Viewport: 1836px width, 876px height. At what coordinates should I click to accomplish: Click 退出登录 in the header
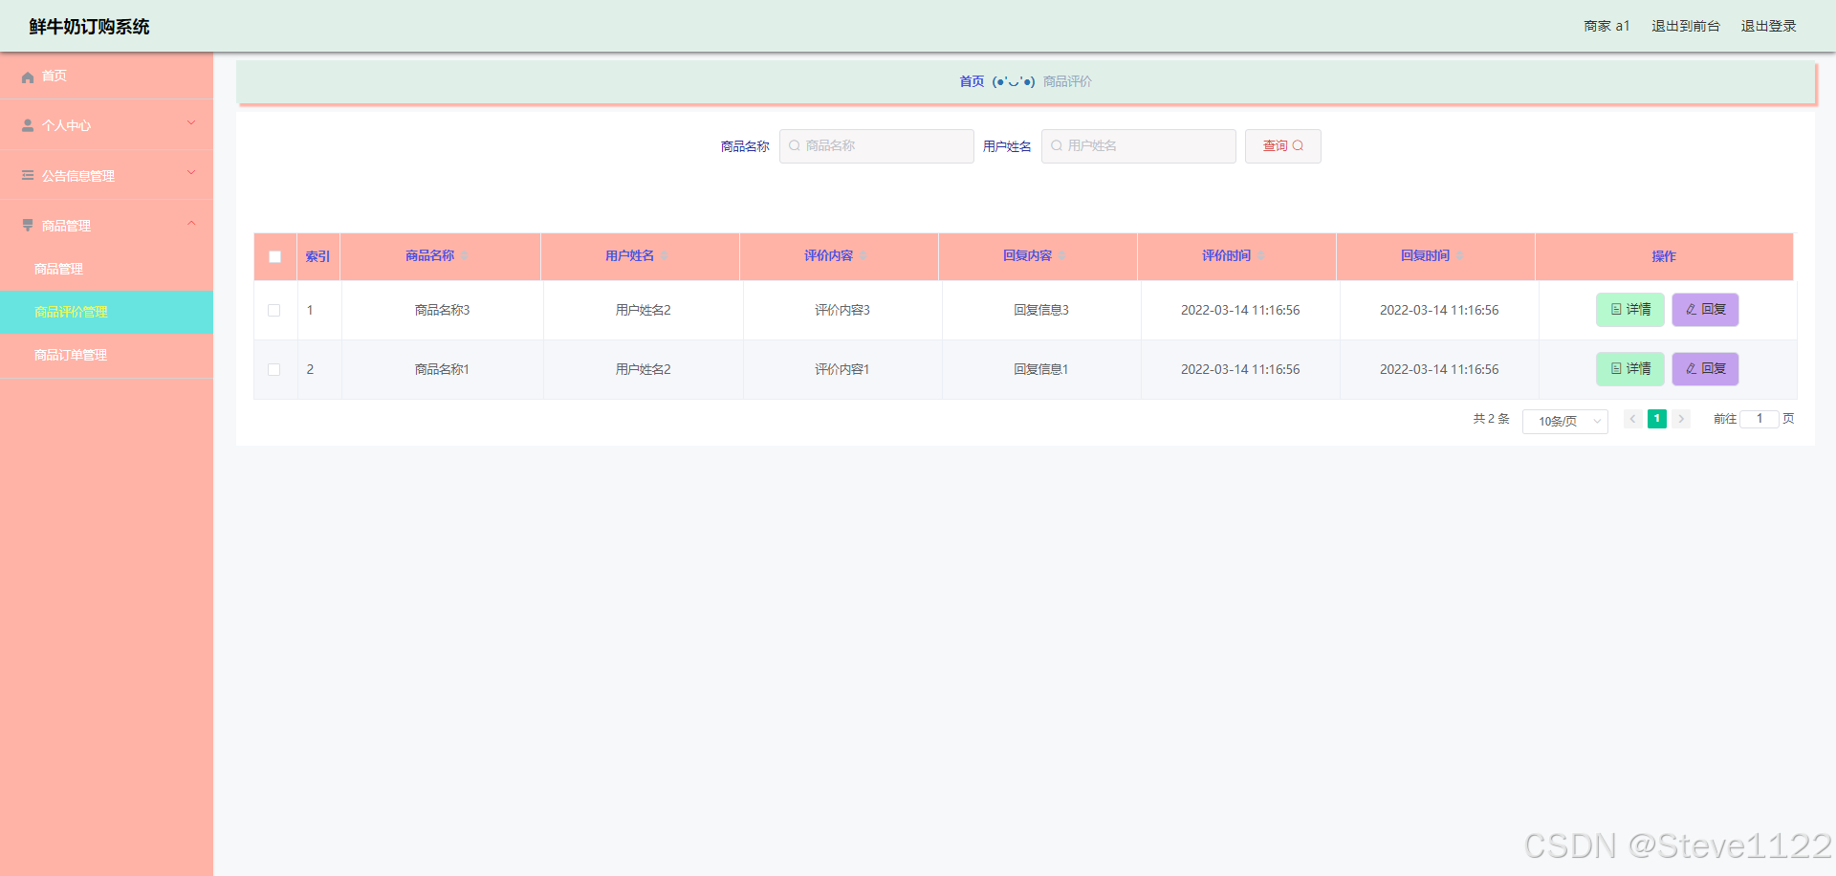[x=1768, y=26]
